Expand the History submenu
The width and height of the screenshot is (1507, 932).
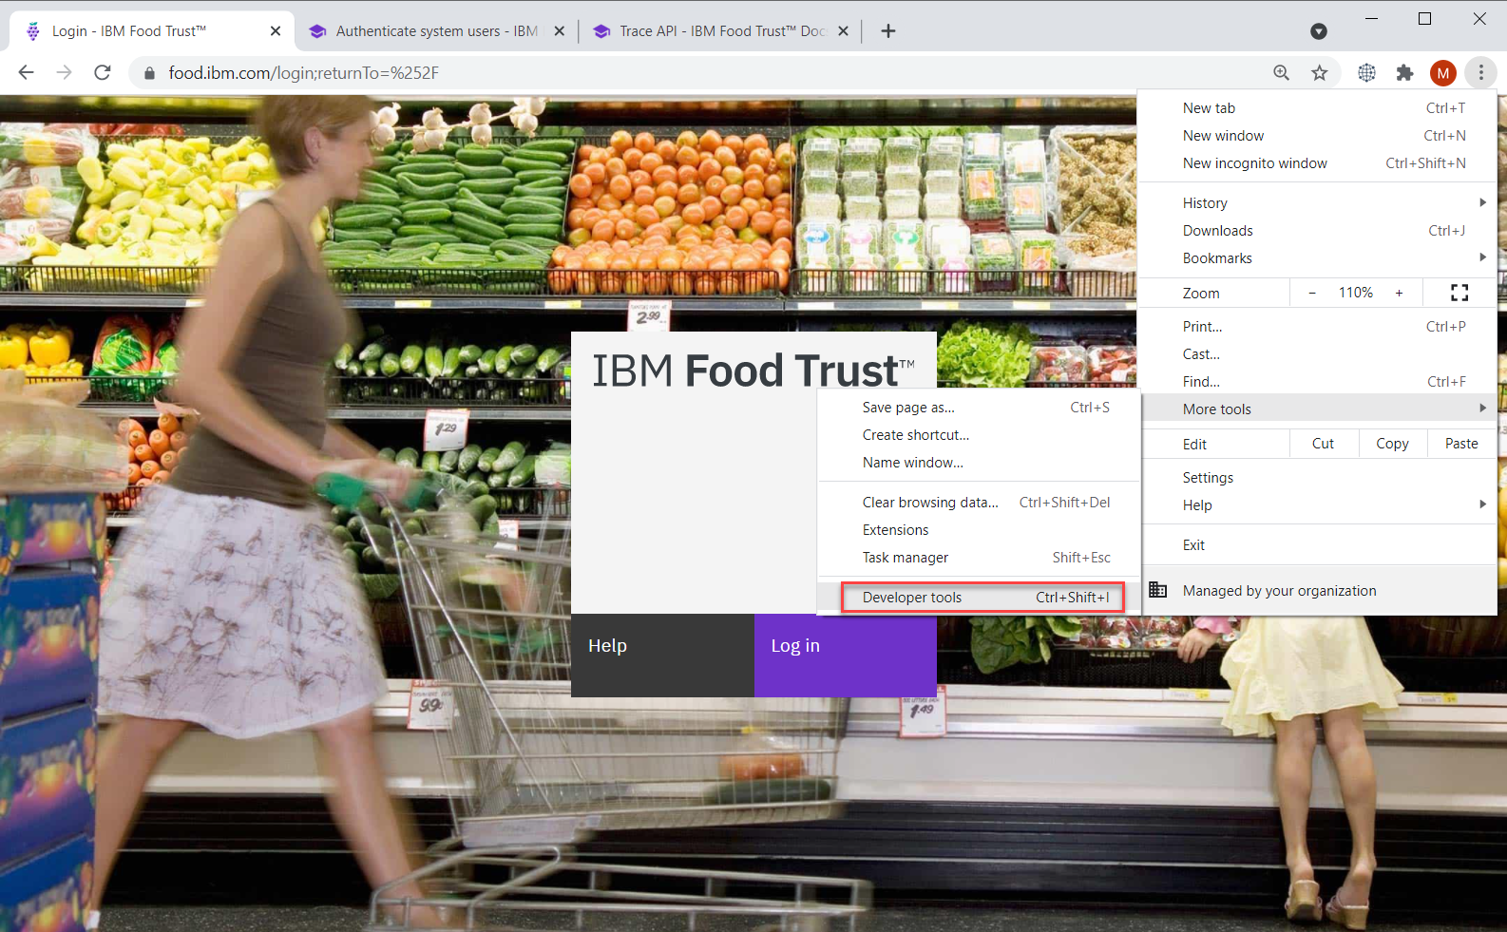coord(1317,203)
